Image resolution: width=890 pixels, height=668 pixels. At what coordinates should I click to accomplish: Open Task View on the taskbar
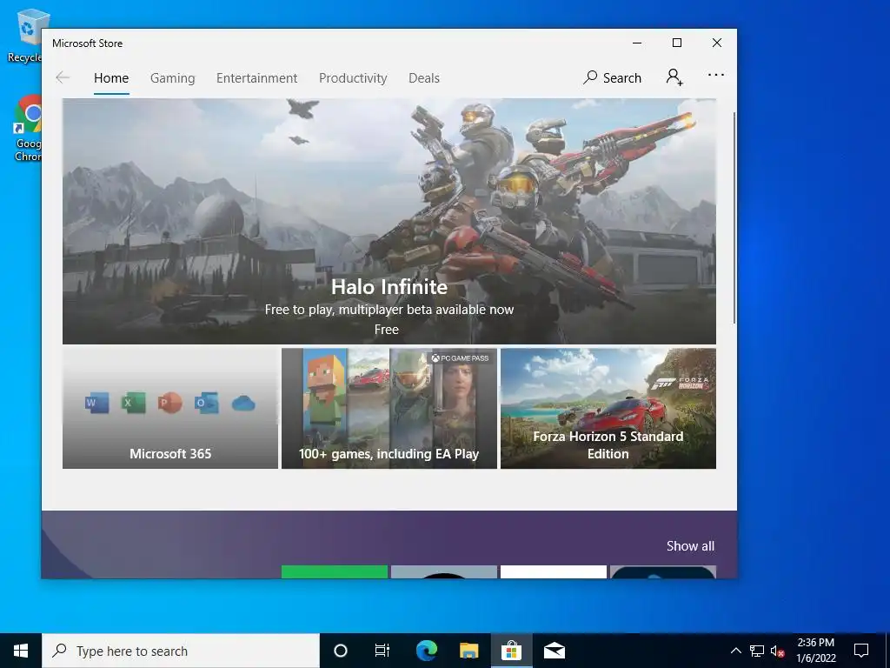(382, 651)
